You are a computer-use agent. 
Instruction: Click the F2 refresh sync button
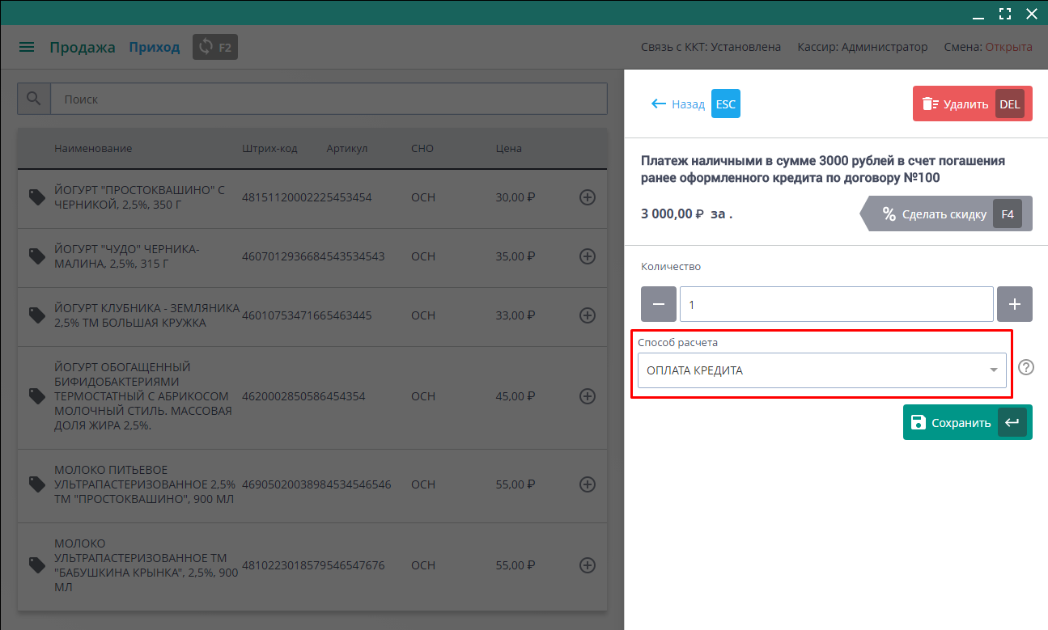point(215,47)
